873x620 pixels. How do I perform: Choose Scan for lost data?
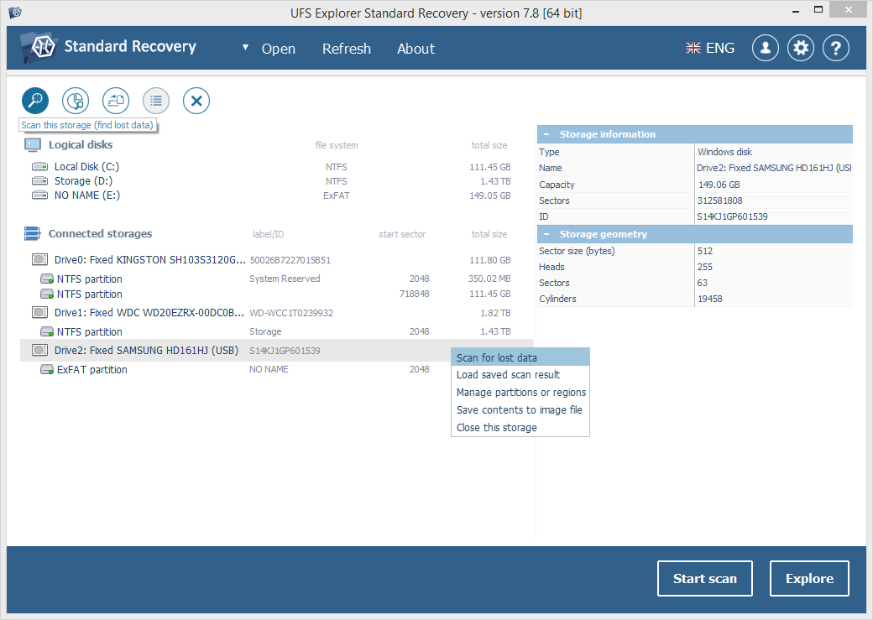click(520, 357)
